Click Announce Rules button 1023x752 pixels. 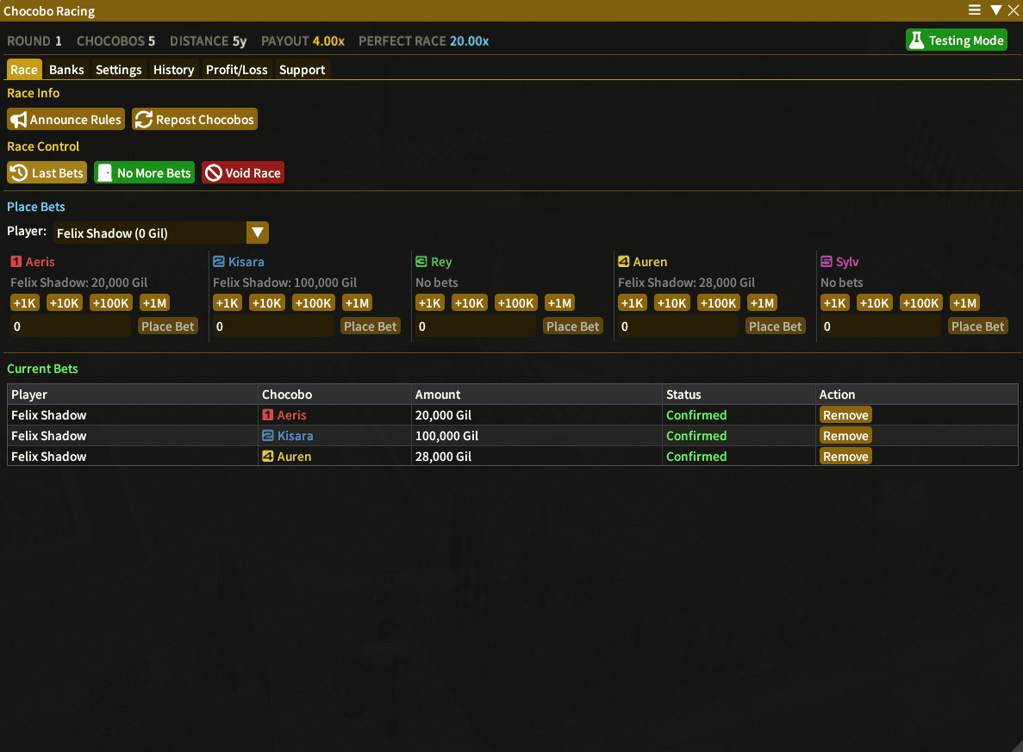65,120
